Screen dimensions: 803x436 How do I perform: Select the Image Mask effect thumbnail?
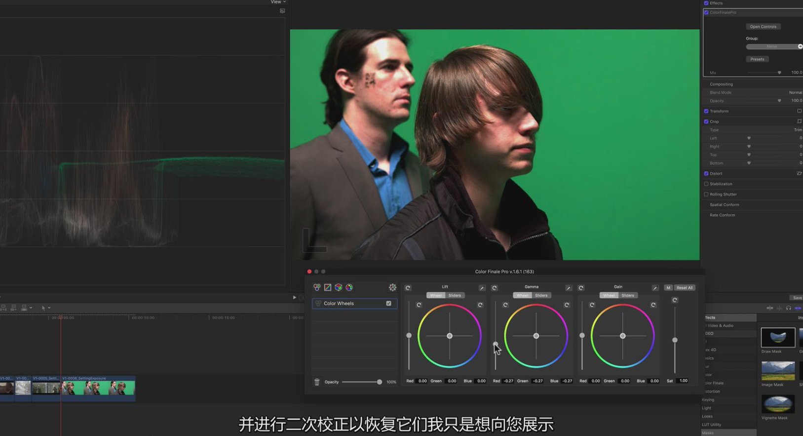pos(778,371)
